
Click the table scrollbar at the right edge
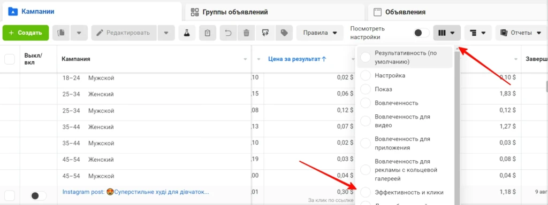tap(546, 86)
